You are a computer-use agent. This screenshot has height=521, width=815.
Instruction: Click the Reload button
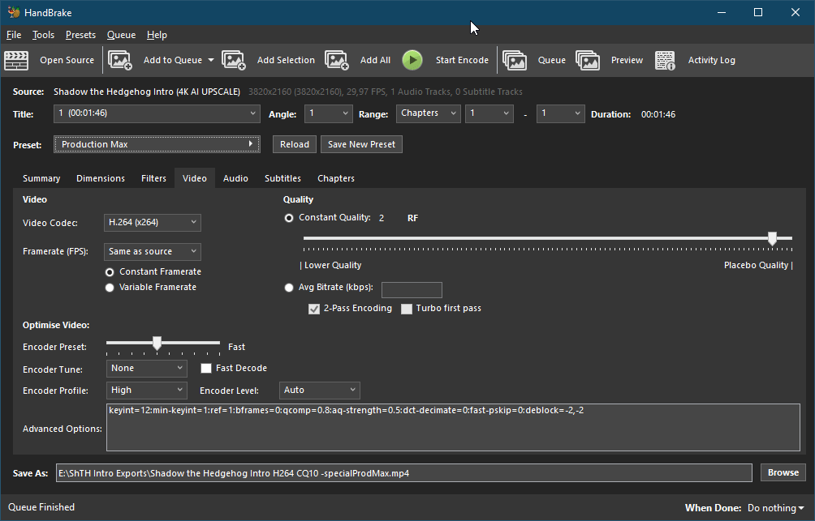tap(295, 144)
